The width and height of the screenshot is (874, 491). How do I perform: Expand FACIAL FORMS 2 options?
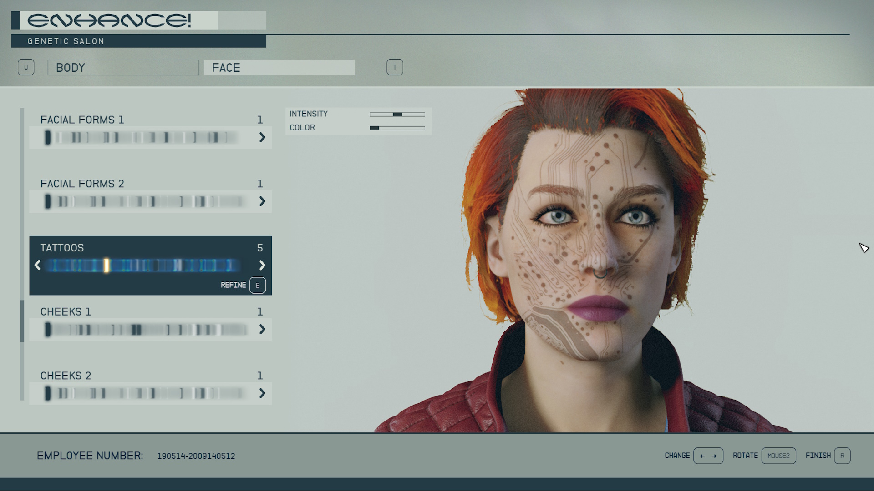pyautogui.click(x=262, y=201)
